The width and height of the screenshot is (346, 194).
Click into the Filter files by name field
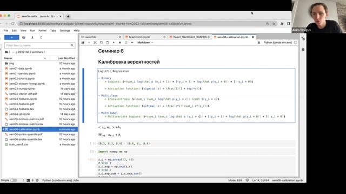(39, 45)
